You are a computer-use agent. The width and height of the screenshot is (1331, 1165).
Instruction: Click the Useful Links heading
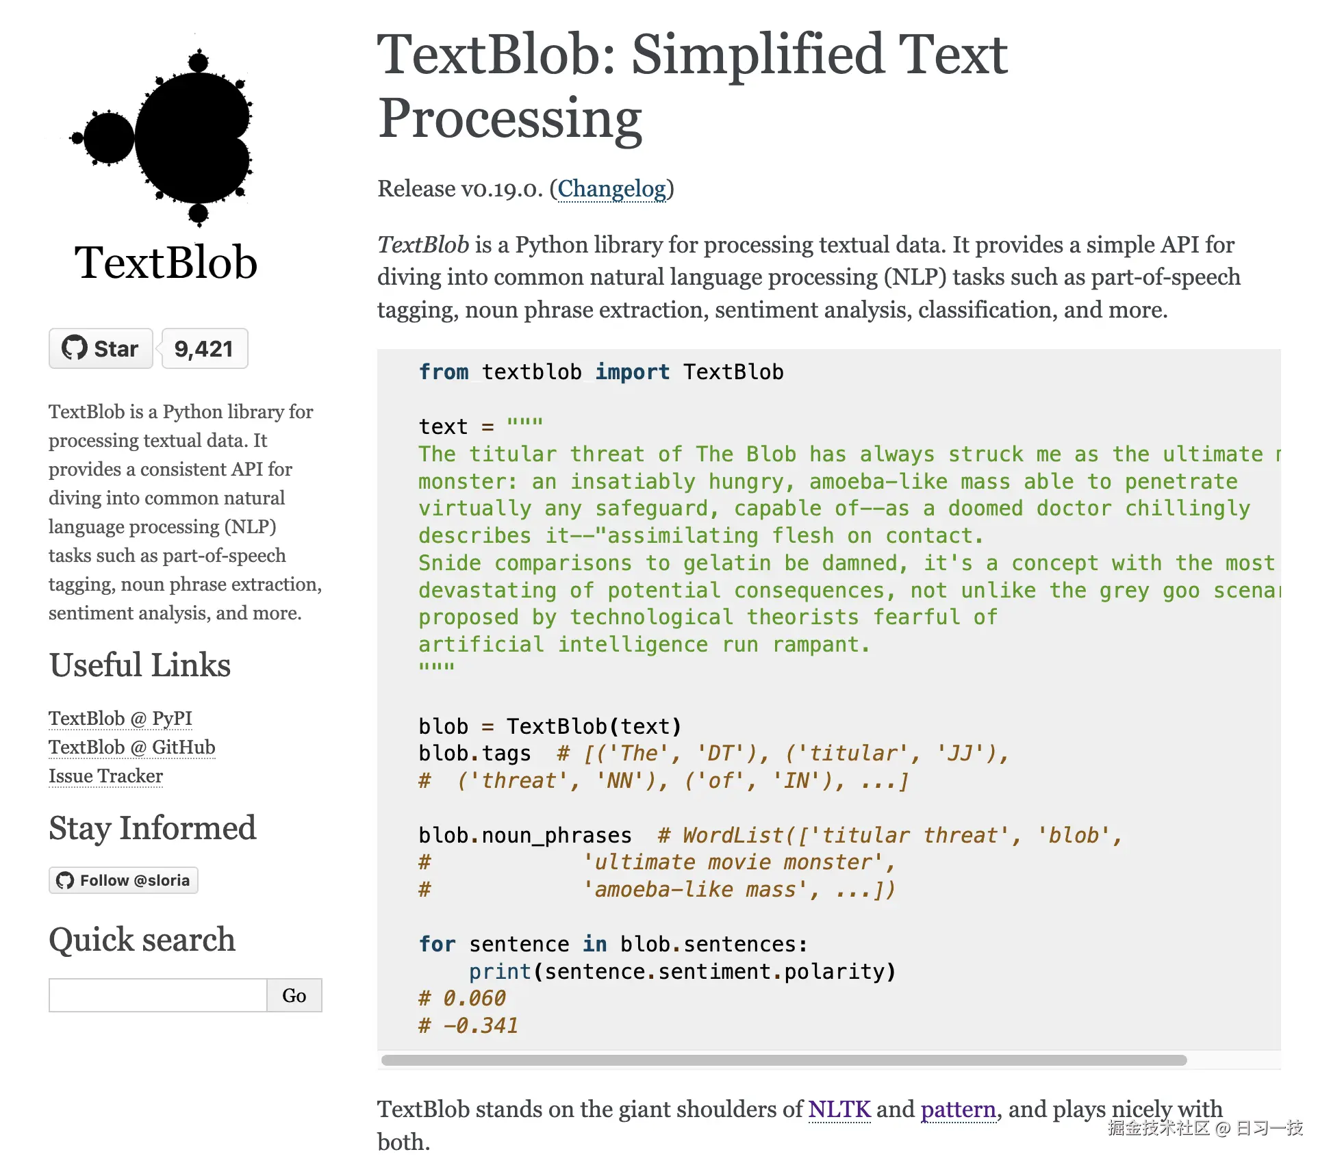point(140,665)
